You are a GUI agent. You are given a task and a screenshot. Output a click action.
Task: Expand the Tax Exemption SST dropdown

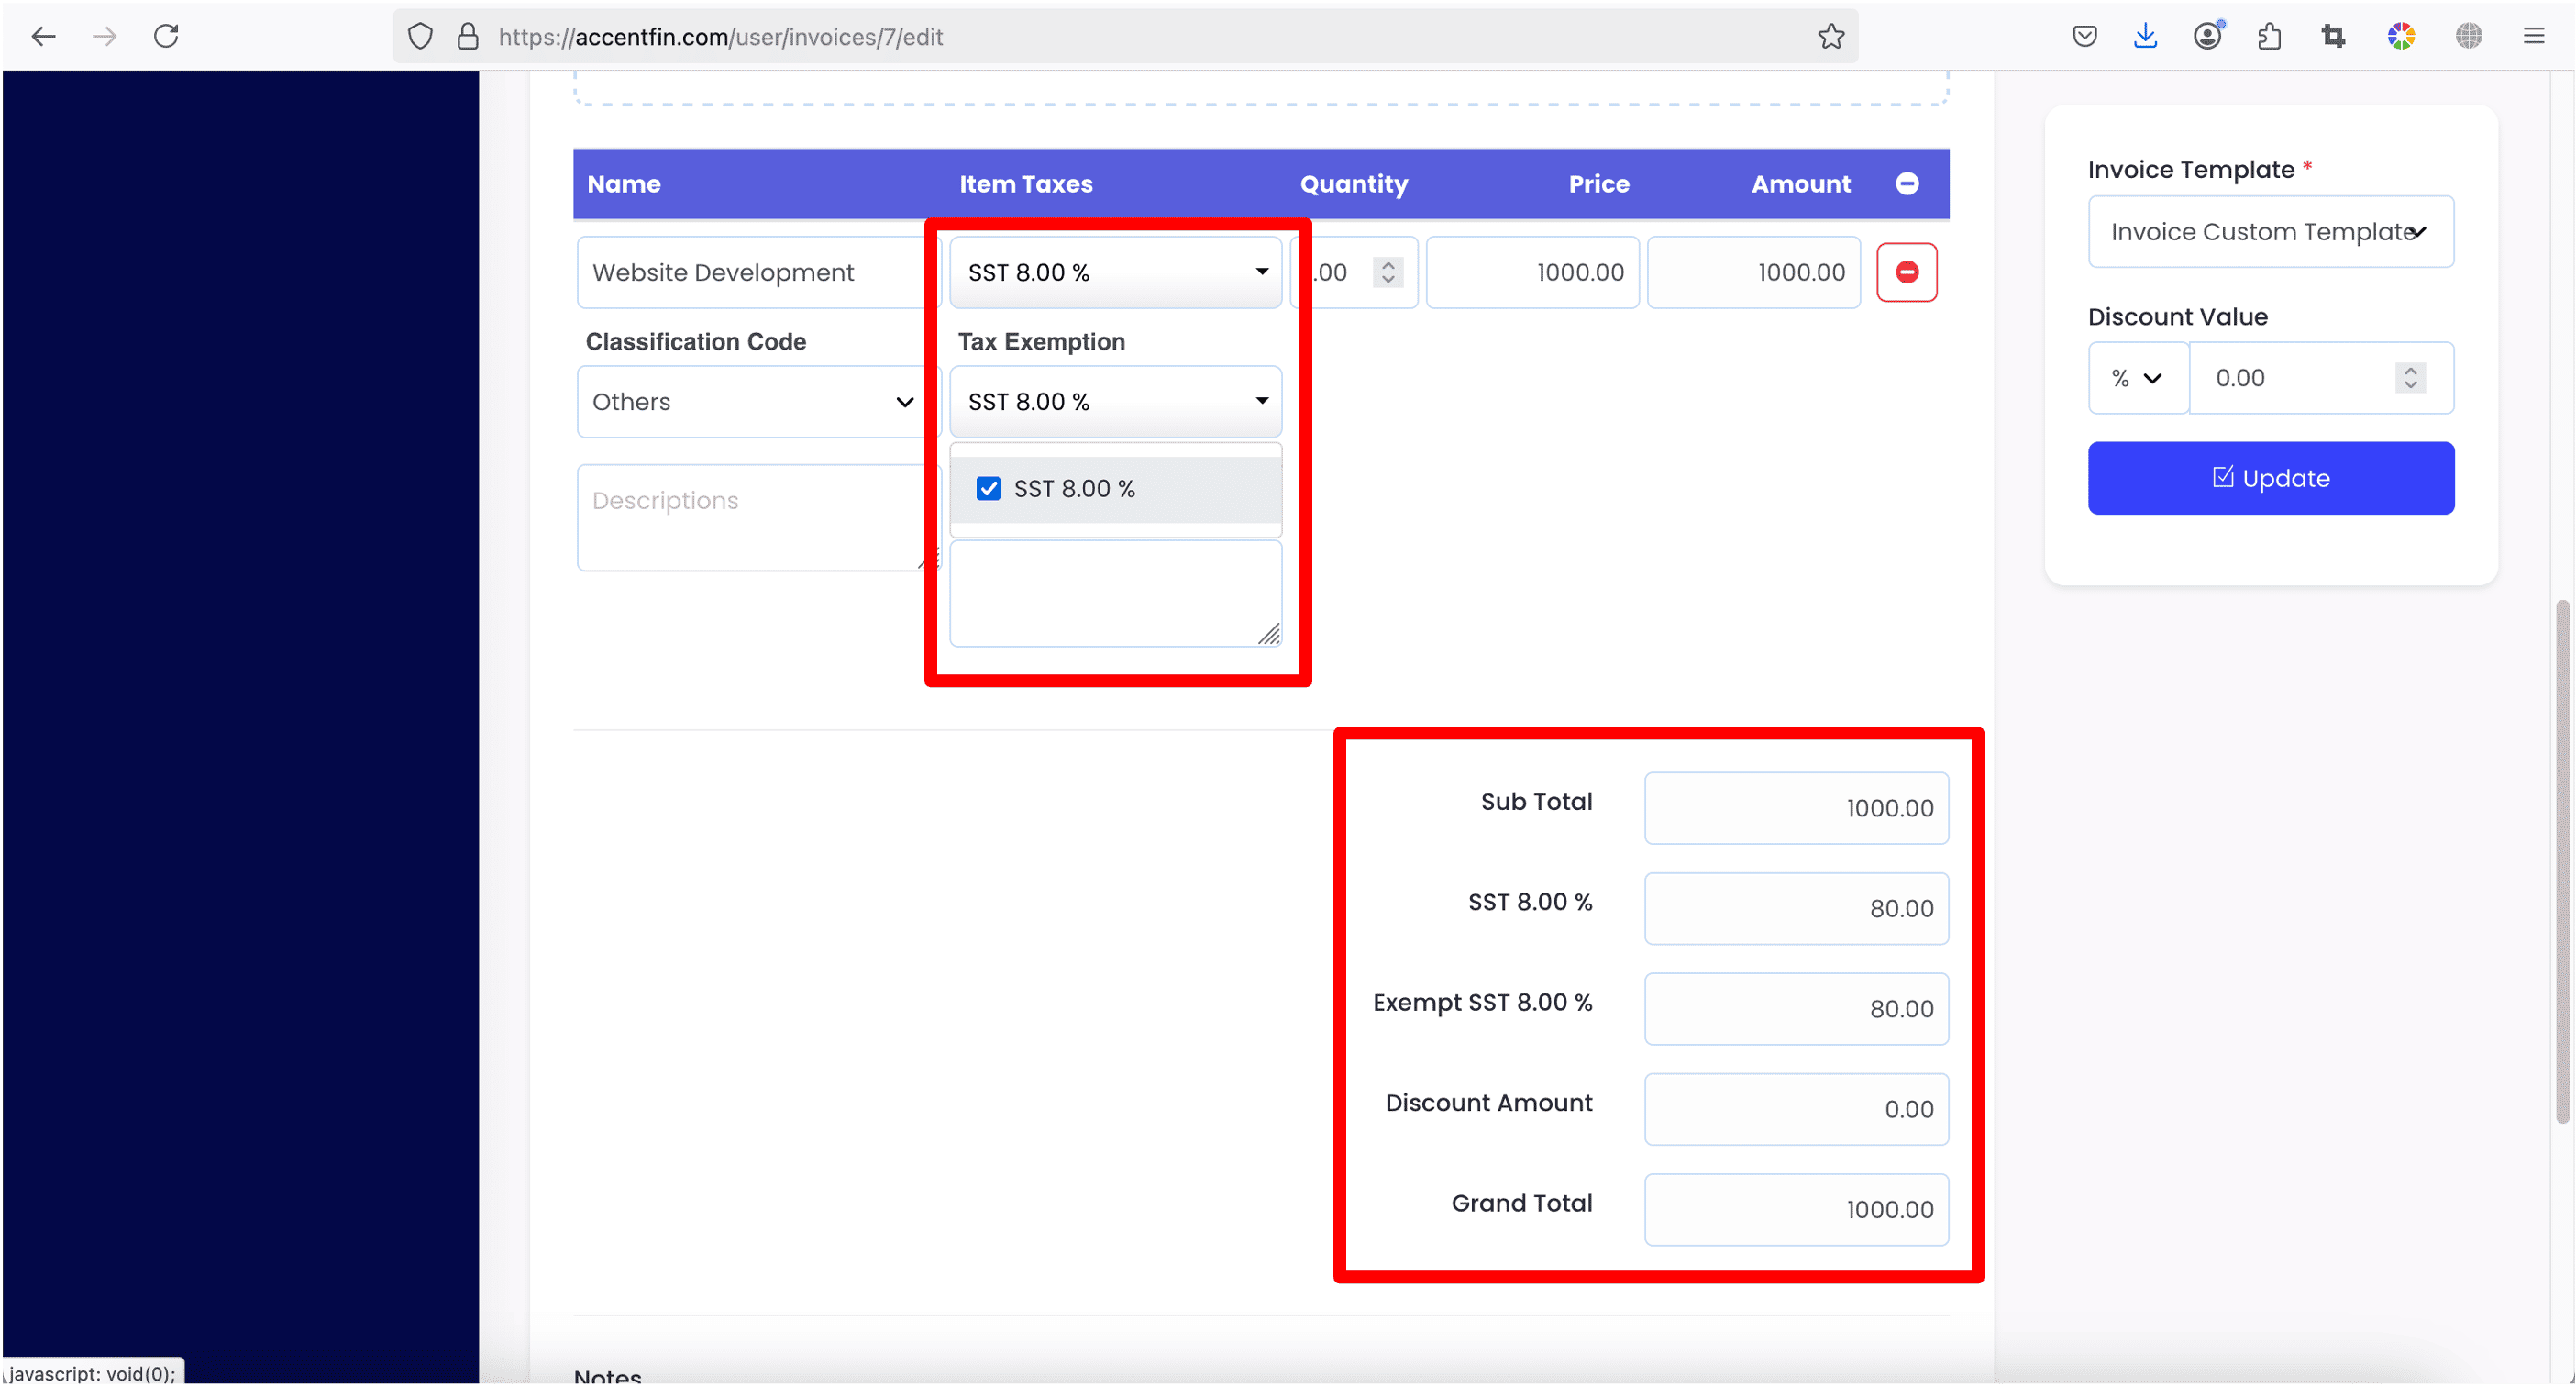1115,401
